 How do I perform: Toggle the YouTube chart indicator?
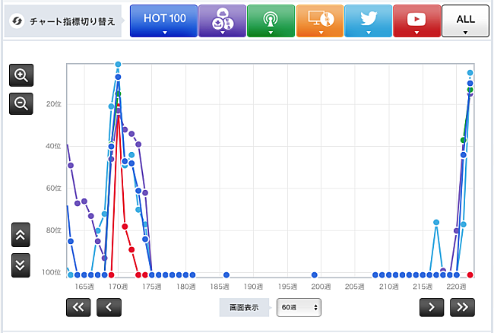[416, 21]
